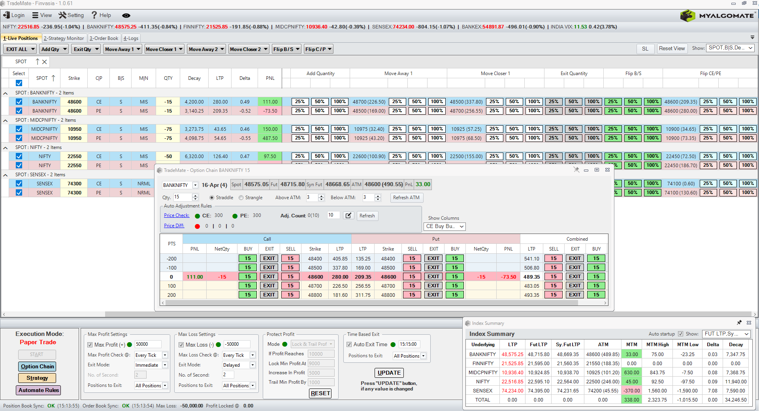Click the Index Summary title icon
The height and width of the screenshot is (411, 759).
(x=468, y=323)
